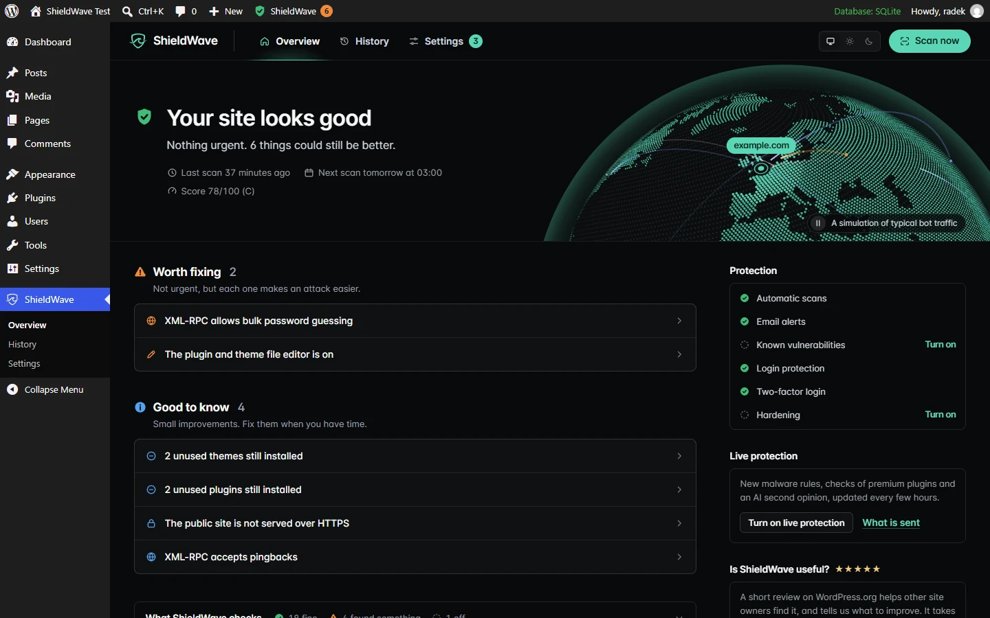The width and height of the screenshot is (990, 618).
Task: Click the user avatar in admin bar
Action: point(976,11)
